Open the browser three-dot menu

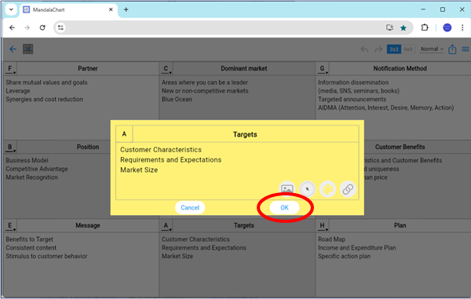click(x=462, y=27)
